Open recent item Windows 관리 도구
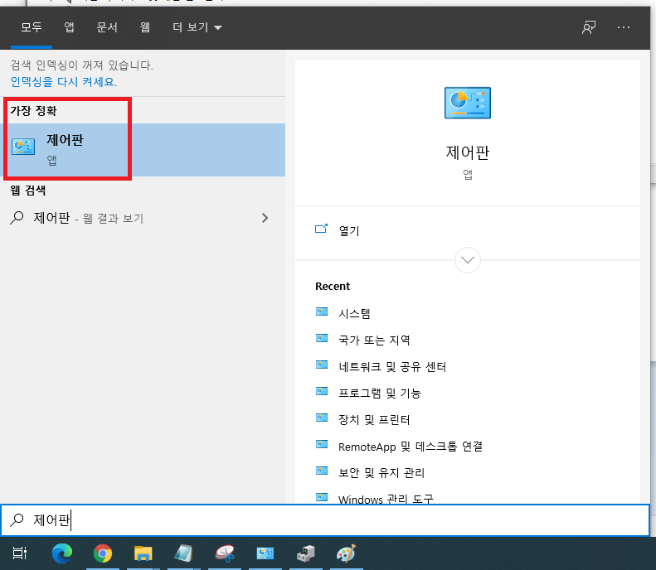The image size is (656, 570). [x=386, y=498]
